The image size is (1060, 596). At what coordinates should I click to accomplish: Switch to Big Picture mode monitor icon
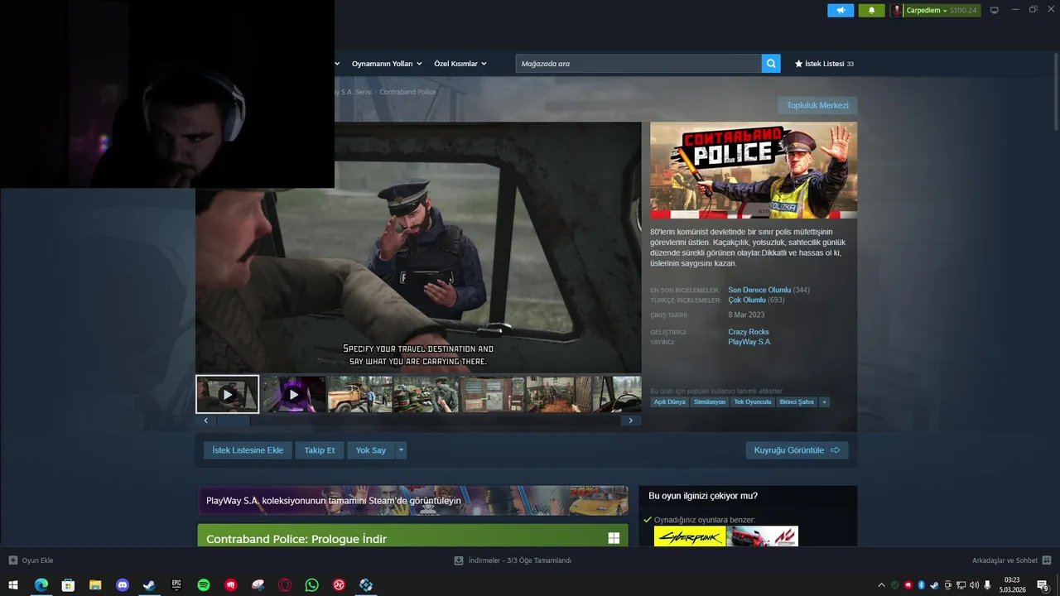(x=995, y=11)
